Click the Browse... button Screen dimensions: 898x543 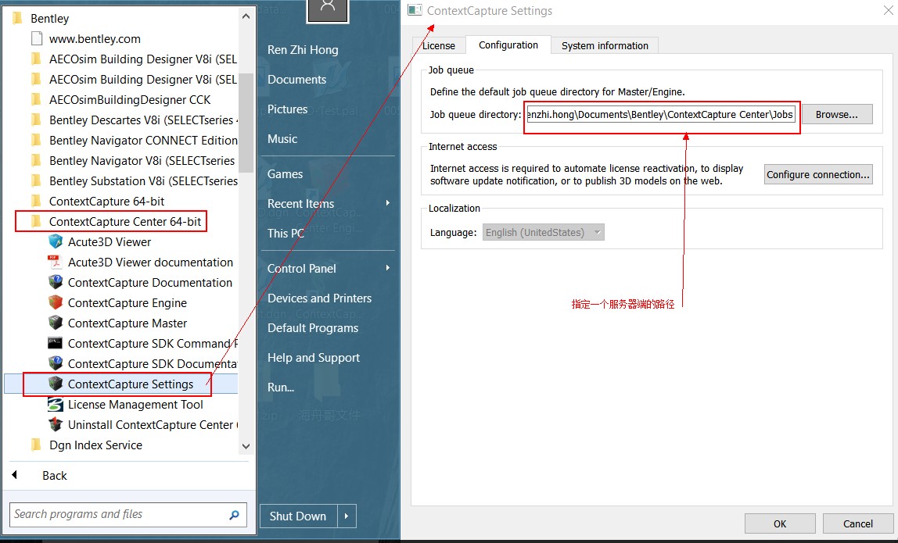837,114
